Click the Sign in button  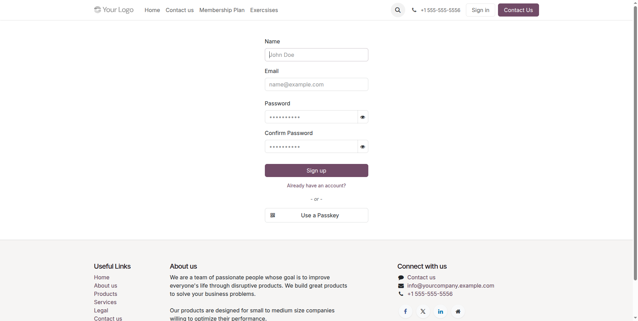480,10
